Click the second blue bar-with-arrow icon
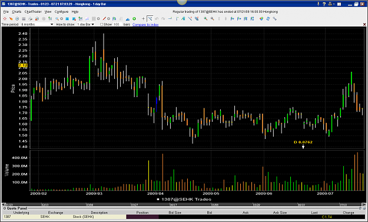This screenshot has height=222, width=368. point(239,18)
